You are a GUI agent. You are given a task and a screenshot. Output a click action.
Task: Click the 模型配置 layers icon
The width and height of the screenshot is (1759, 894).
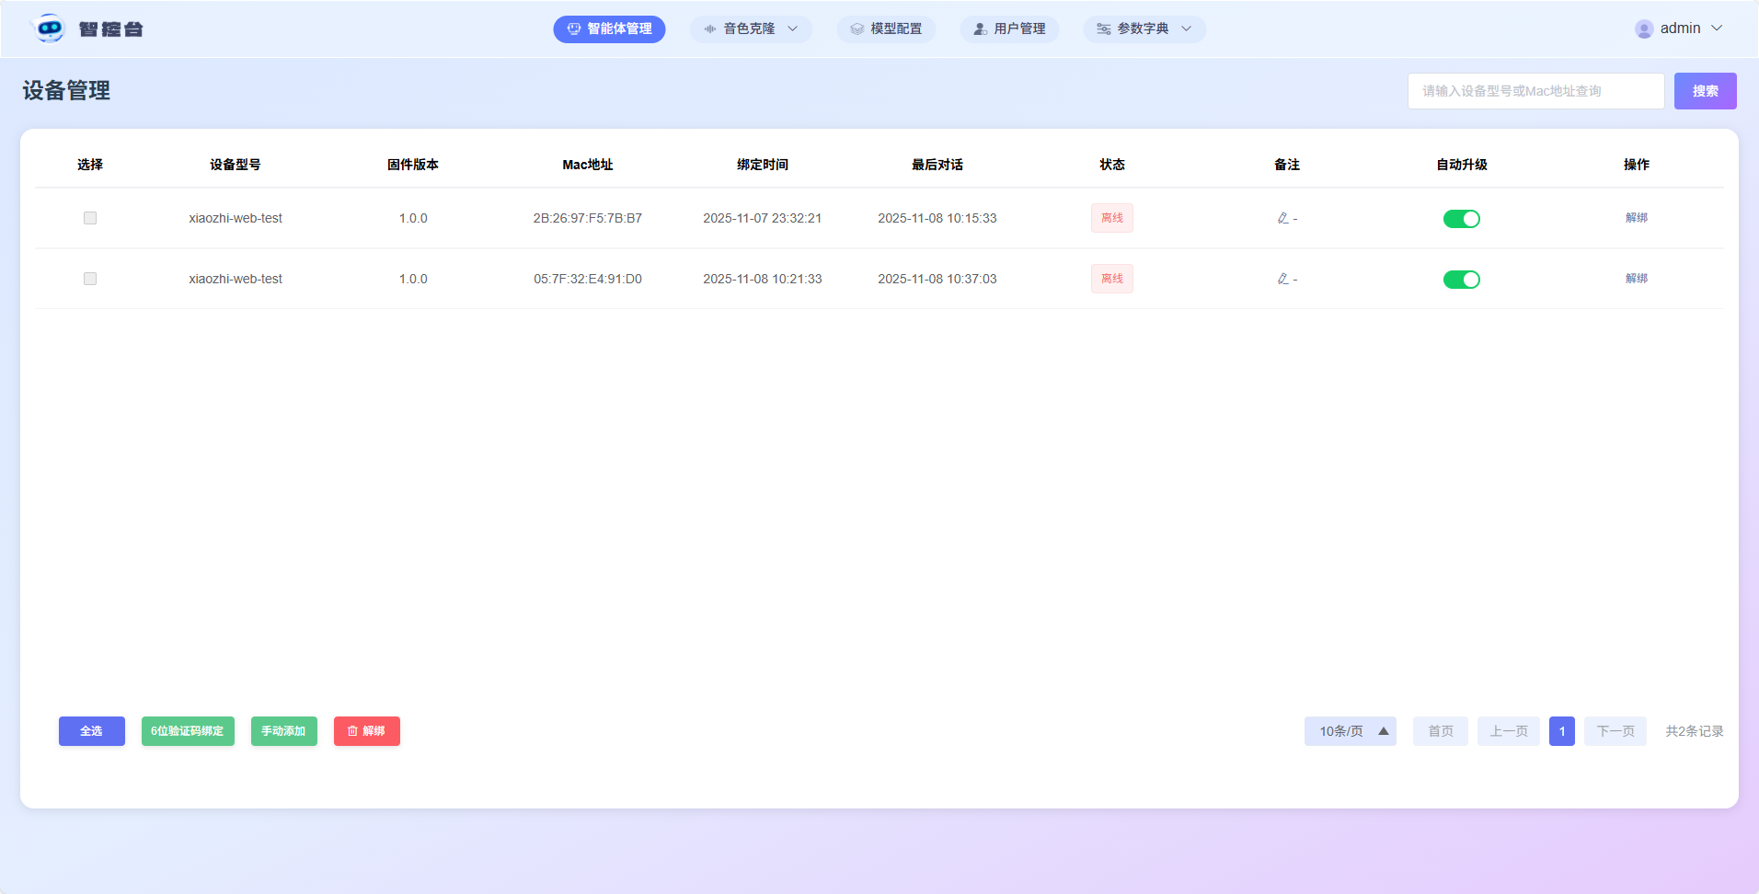click(x=857, y=29)
